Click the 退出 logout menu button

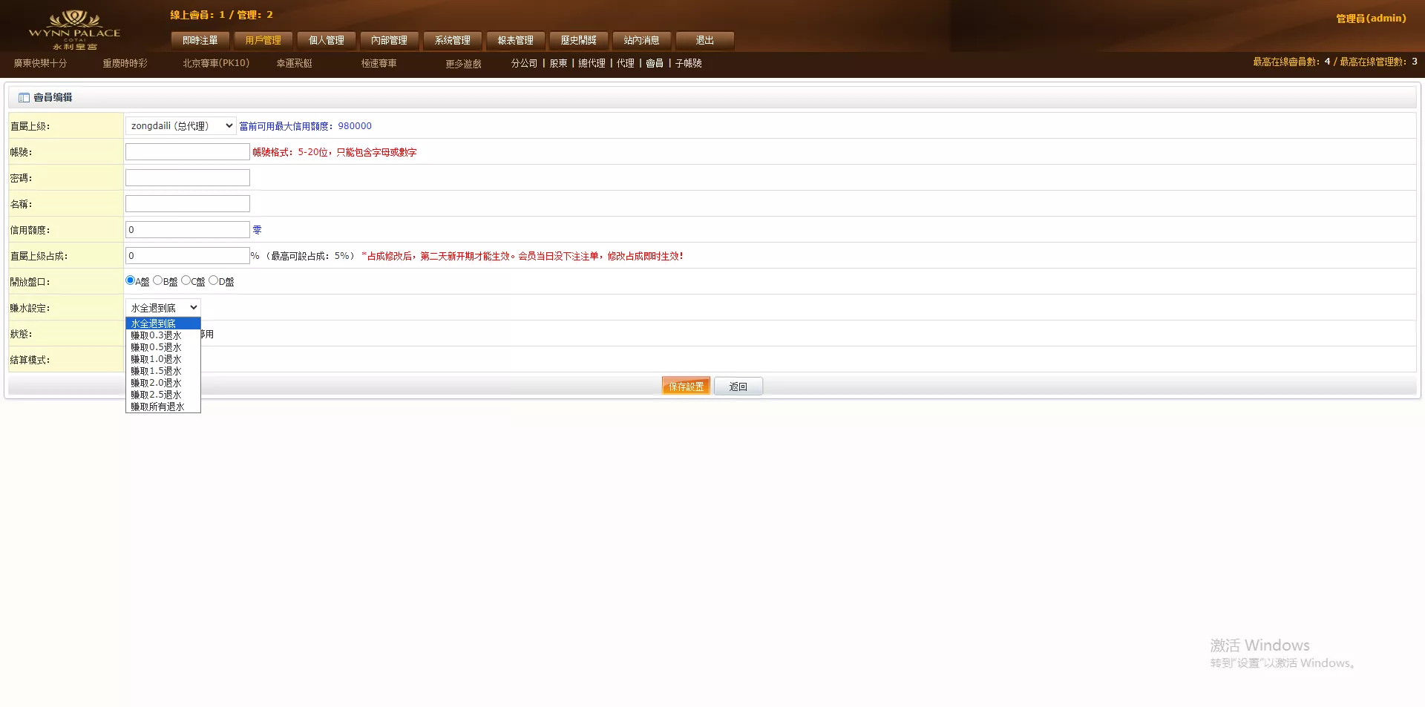pyautogui.click(x=705, y=40)
